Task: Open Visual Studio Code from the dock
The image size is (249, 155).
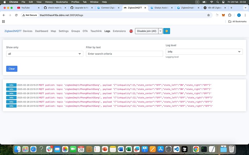Action: [x=176, y=149]
